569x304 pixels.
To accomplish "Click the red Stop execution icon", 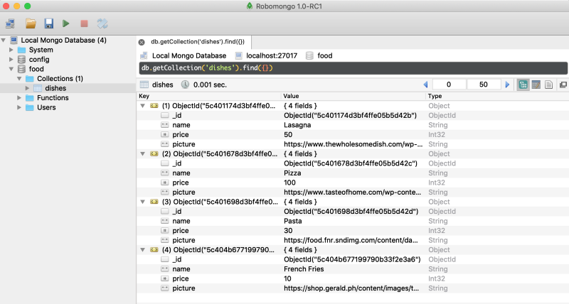I will click(84, 23).
